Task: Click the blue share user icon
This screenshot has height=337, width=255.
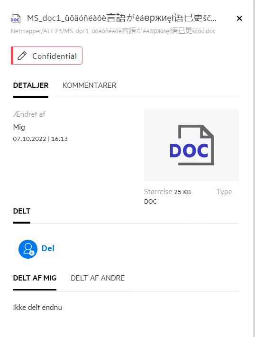Action: (x=28, y=249)
